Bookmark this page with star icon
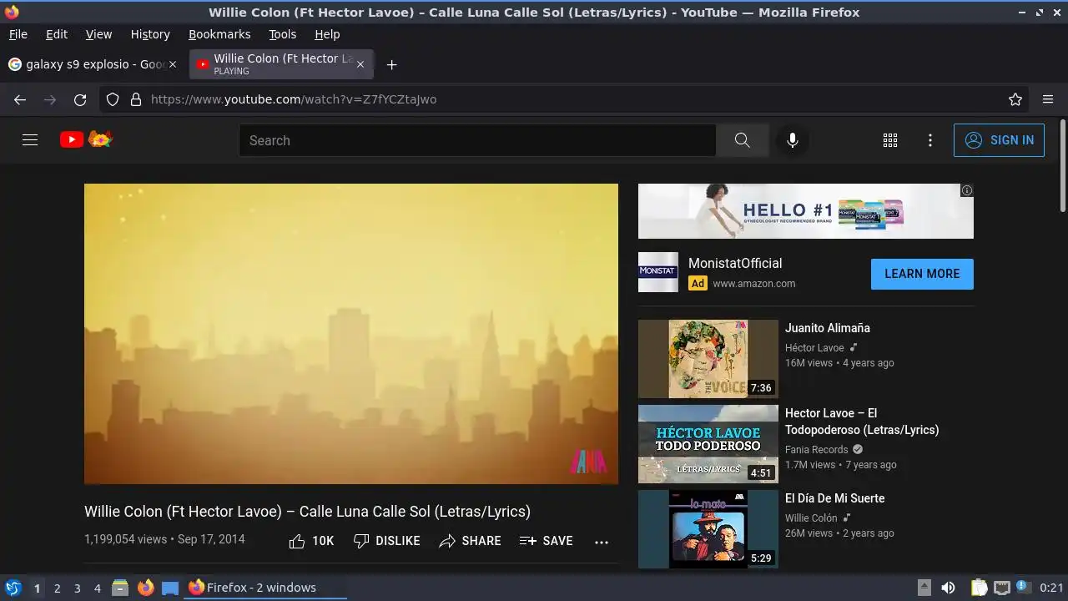 pos(1015,99)
